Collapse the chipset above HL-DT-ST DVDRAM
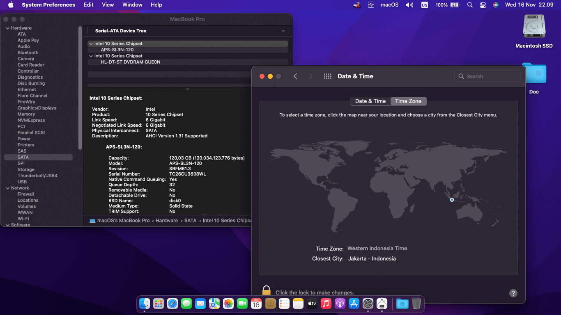 coord(91,56)
